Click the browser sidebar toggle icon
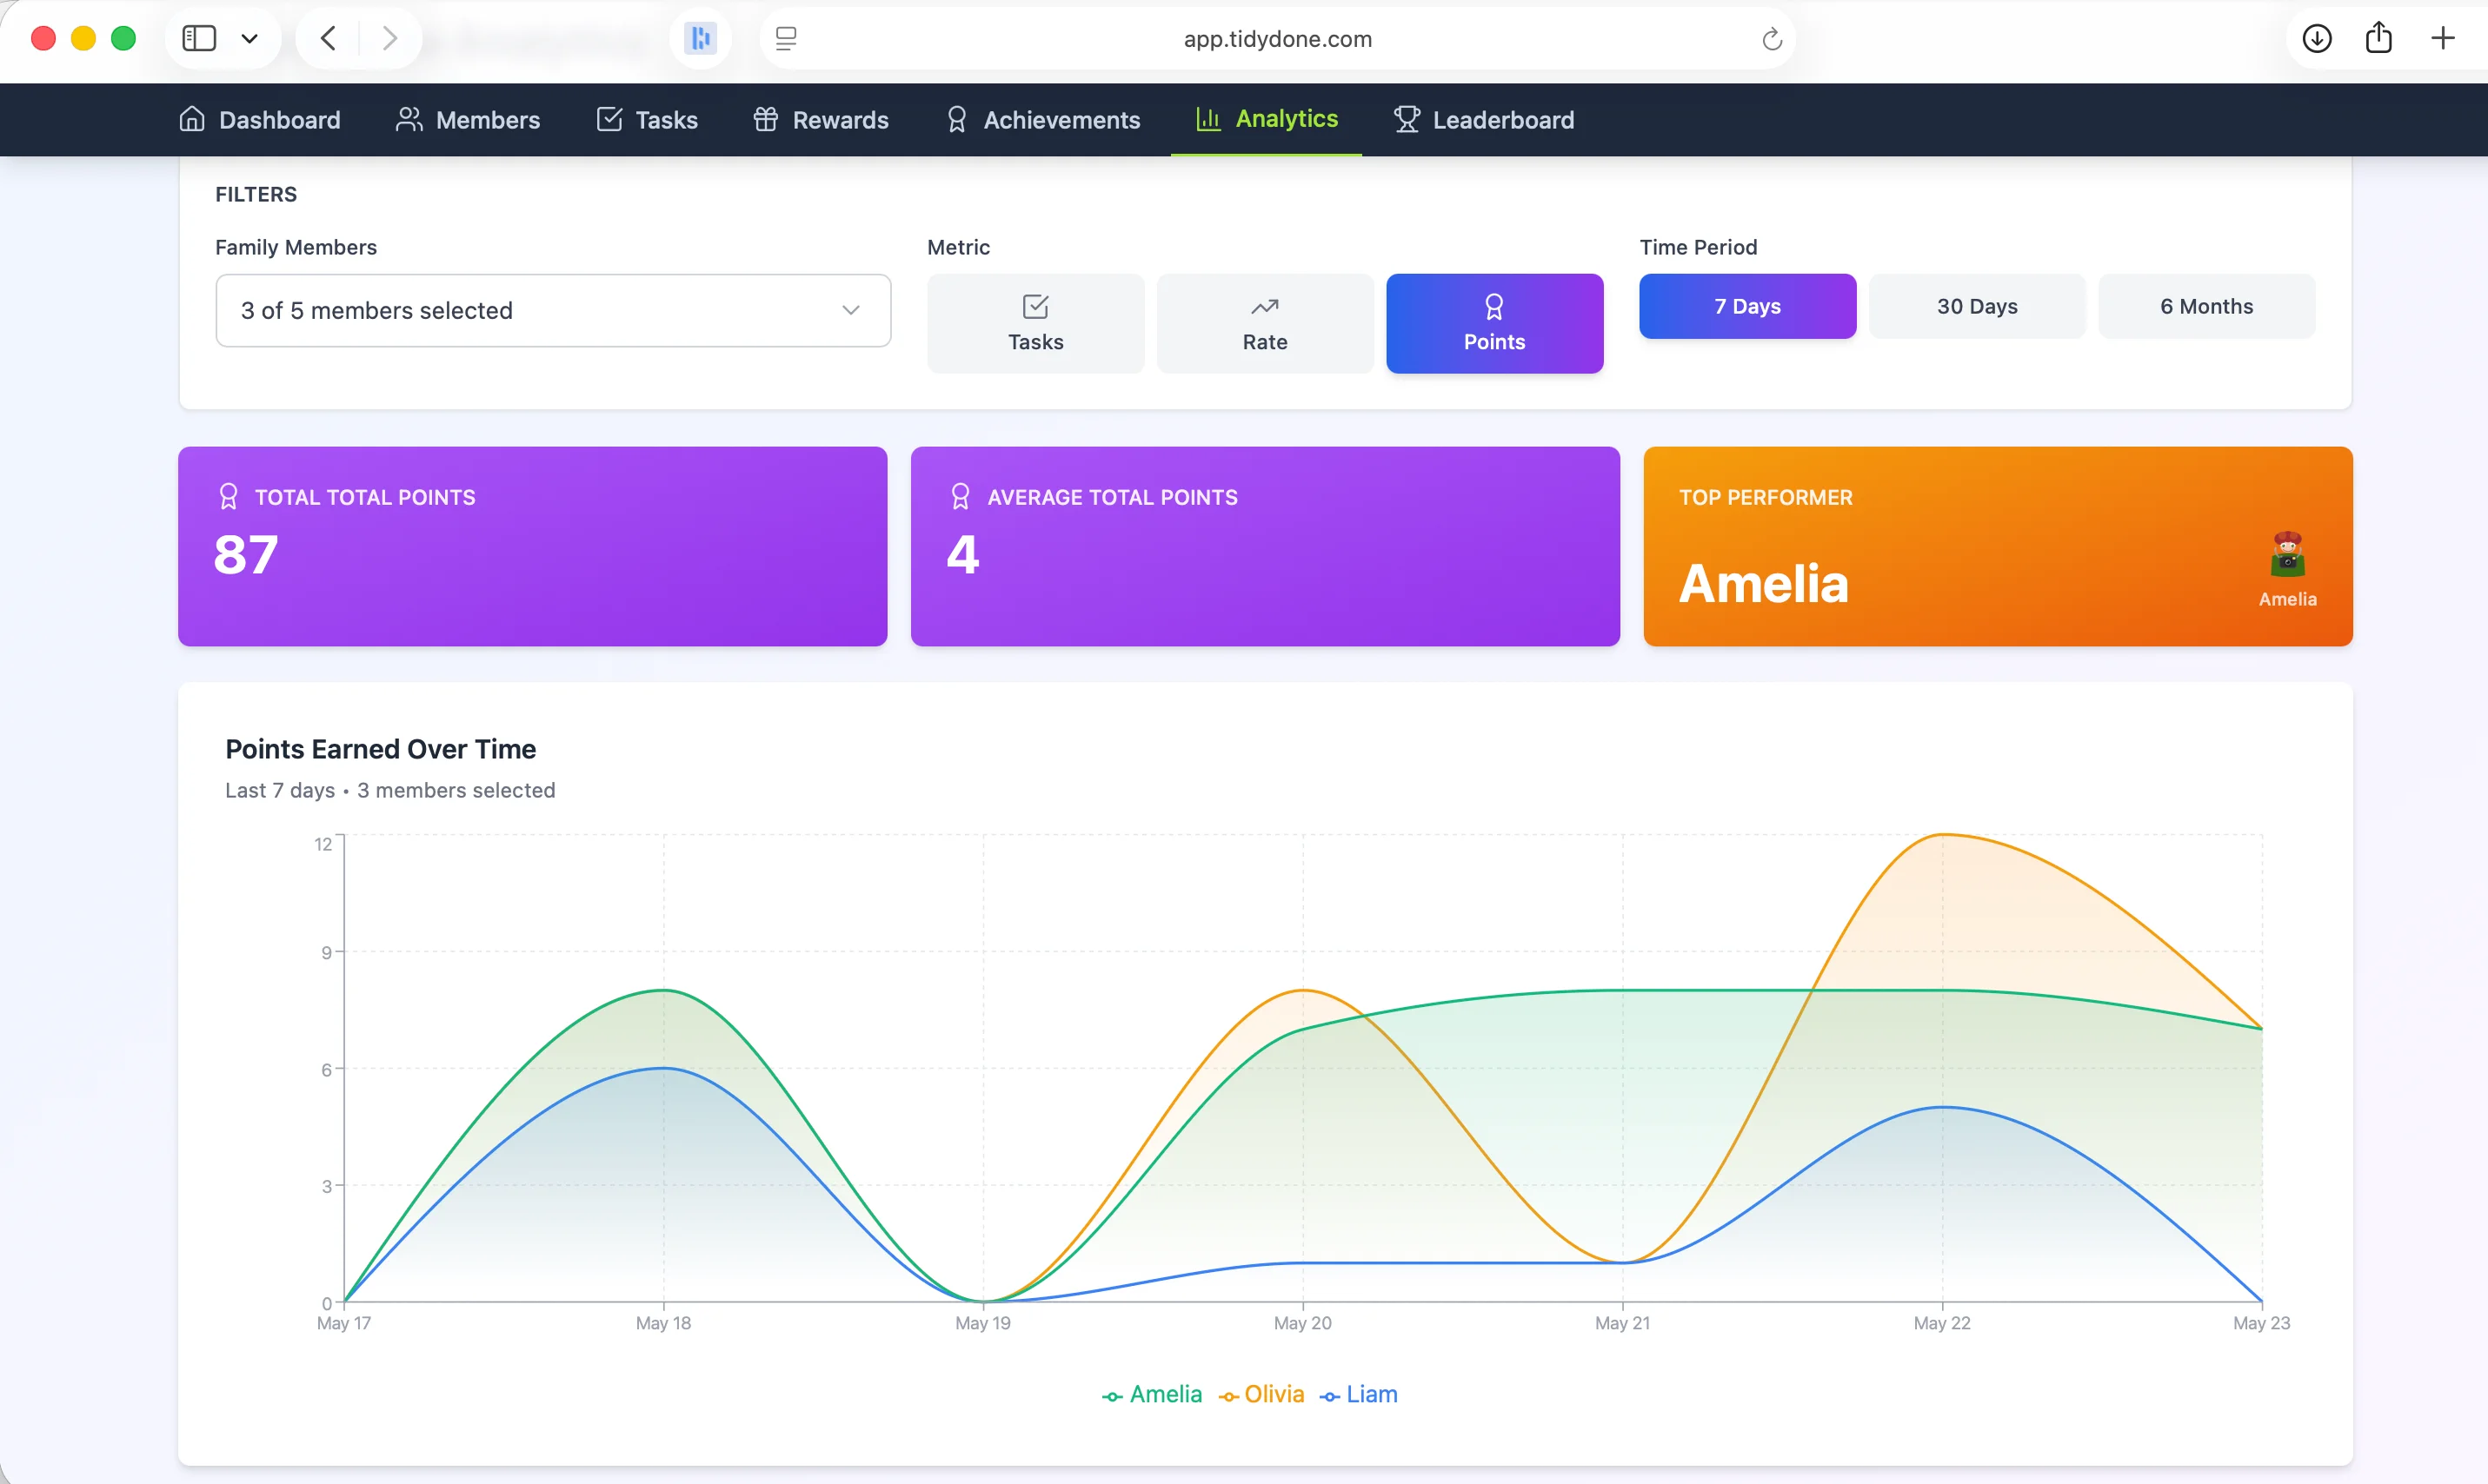The width and height of the screenshot is (2488, 1484). pos(199,38)
